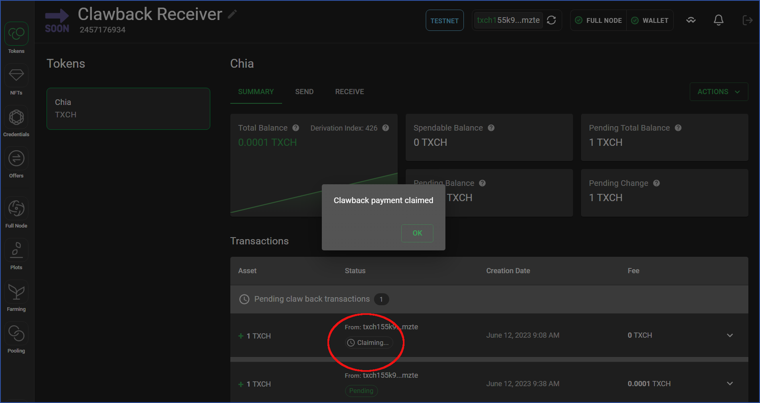Switch to the Receive tab
Image resolution: width=760 pixels, height=403 pixels.
(350, 92)
